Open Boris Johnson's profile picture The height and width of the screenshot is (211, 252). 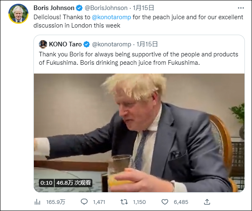pyautogui.click(x=18, y=14)
